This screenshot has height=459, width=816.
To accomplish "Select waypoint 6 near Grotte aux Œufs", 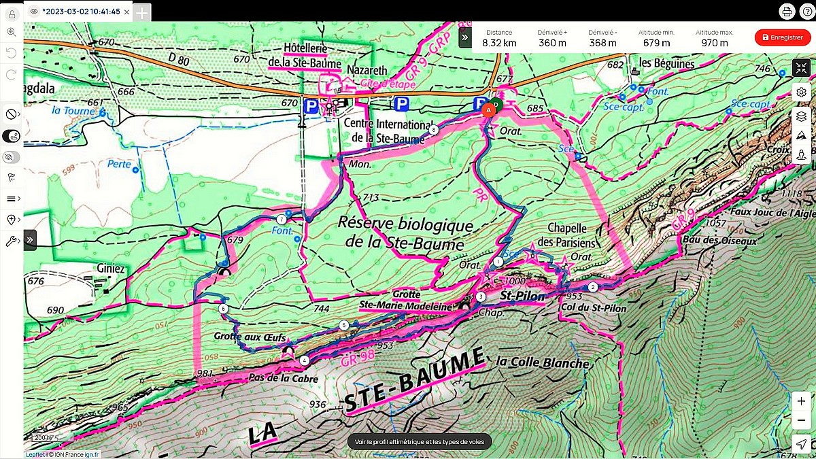I will [x=223, y=308].
